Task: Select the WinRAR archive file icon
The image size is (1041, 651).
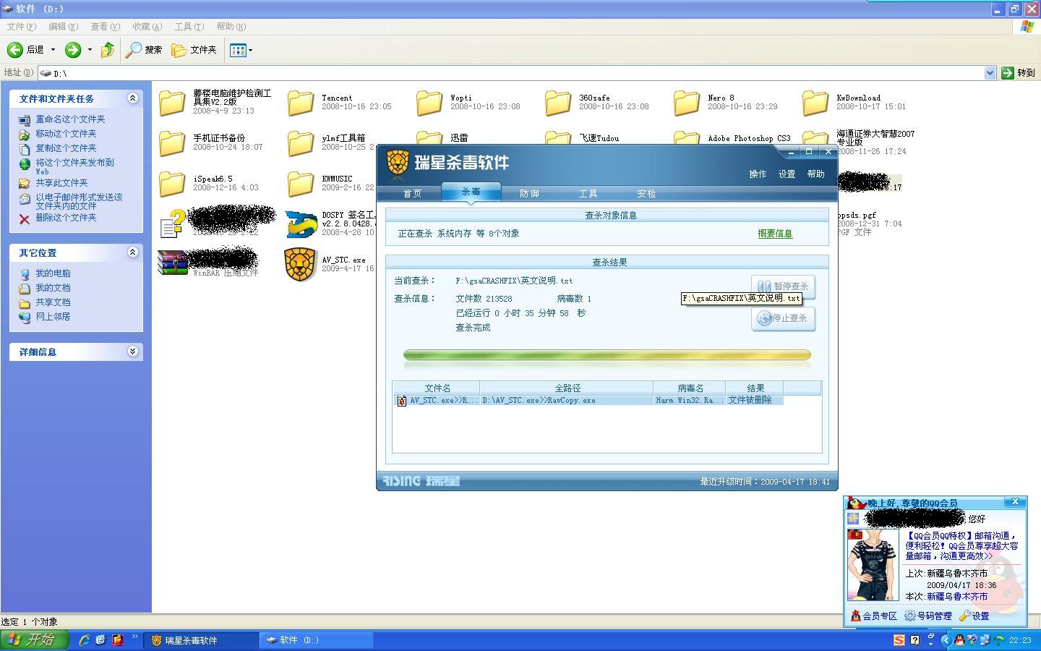Action: point(172,263)
